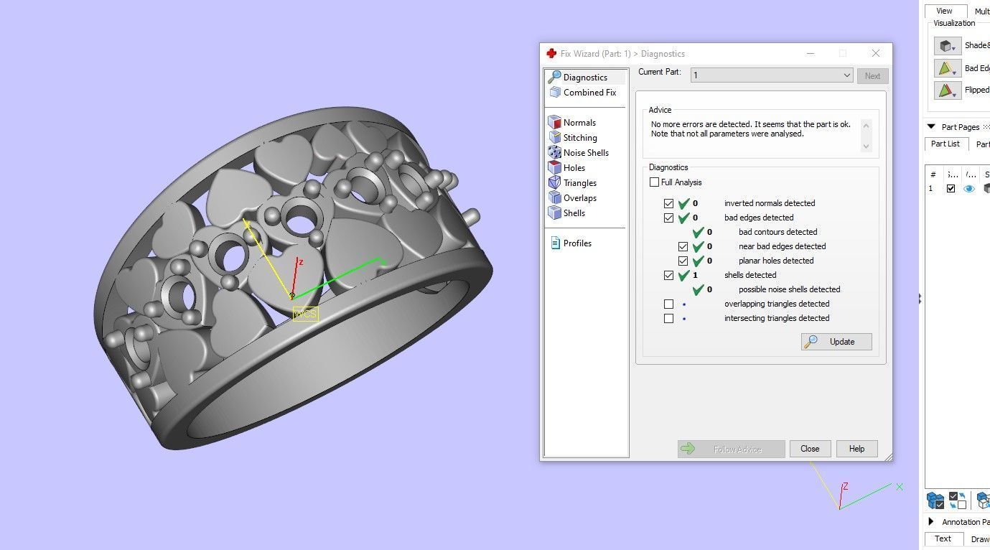990x550 pixels.
Task: Open Help for Fix Wizard
Action: pos(856,449)
